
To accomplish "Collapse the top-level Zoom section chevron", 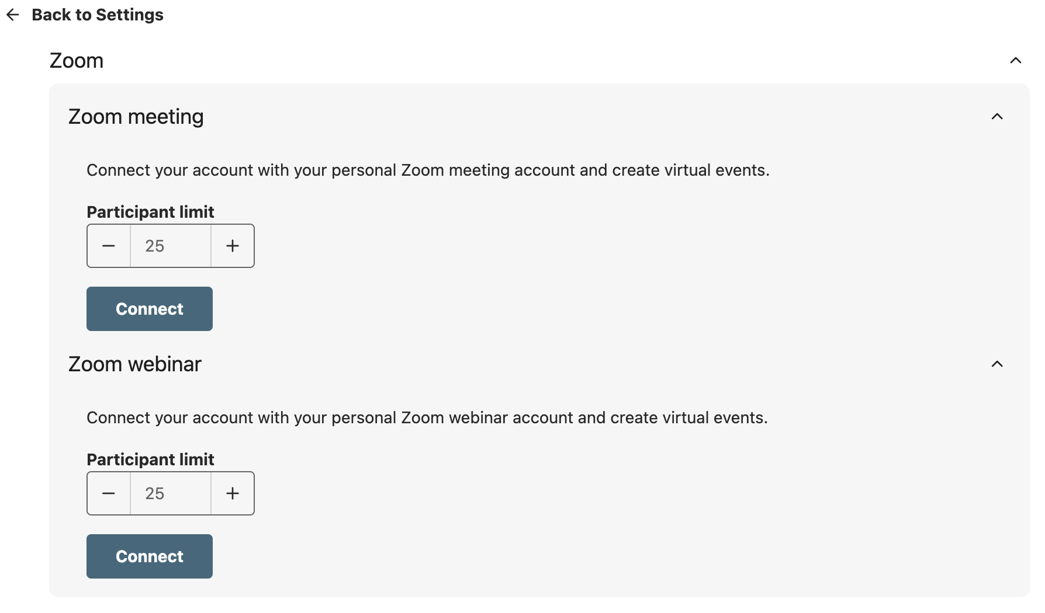I will [x=1016, y=61].
